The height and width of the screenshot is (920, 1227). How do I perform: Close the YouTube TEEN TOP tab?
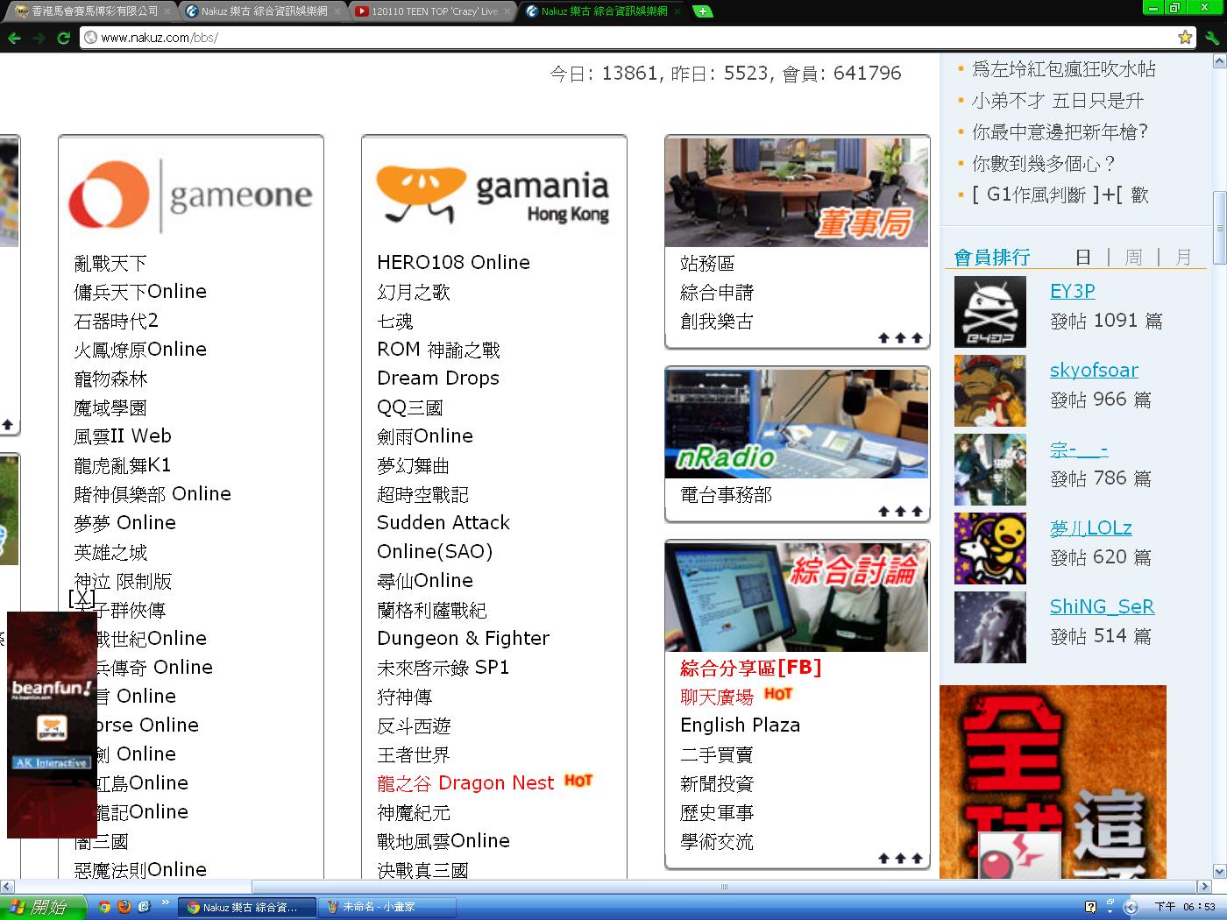507,11
